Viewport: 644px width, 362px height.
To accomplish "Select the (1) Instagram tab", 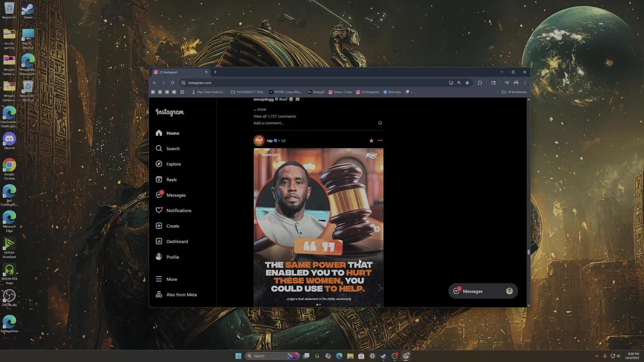I will click(x=180, y=72).
